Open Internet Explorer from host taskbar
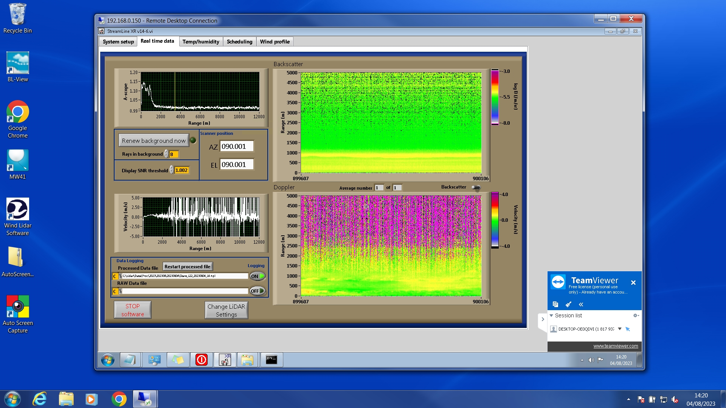 pos(39,399)
